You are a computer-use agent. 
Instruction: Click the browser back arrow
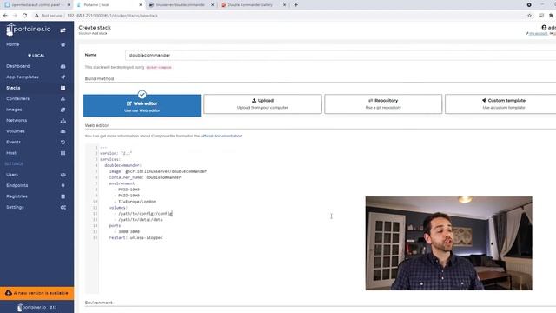tap(5, 16)
